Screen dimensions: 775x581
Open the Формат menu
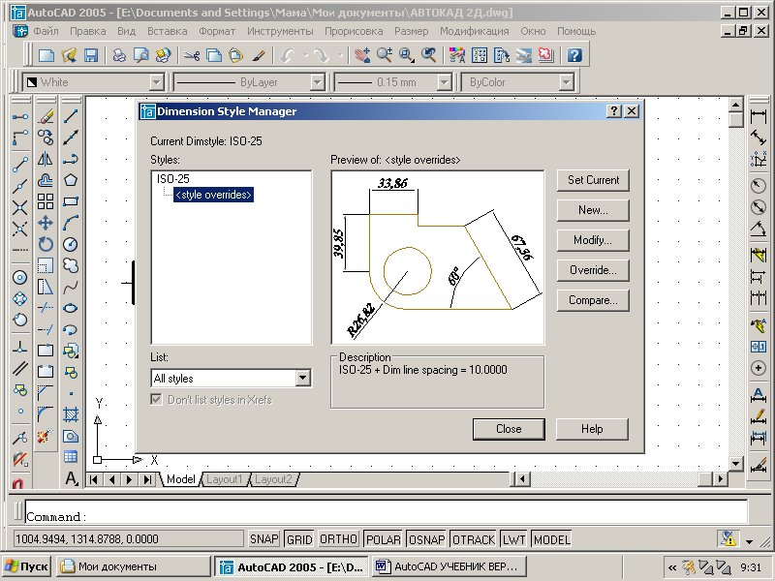point(217,31)
